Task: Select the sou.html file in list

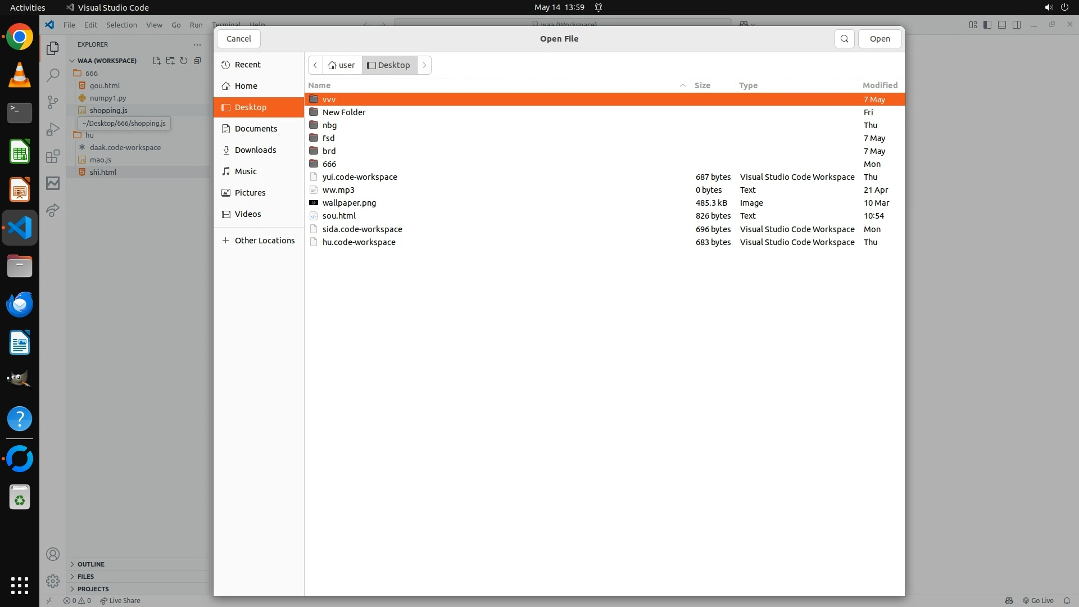Action: point(339,216)
